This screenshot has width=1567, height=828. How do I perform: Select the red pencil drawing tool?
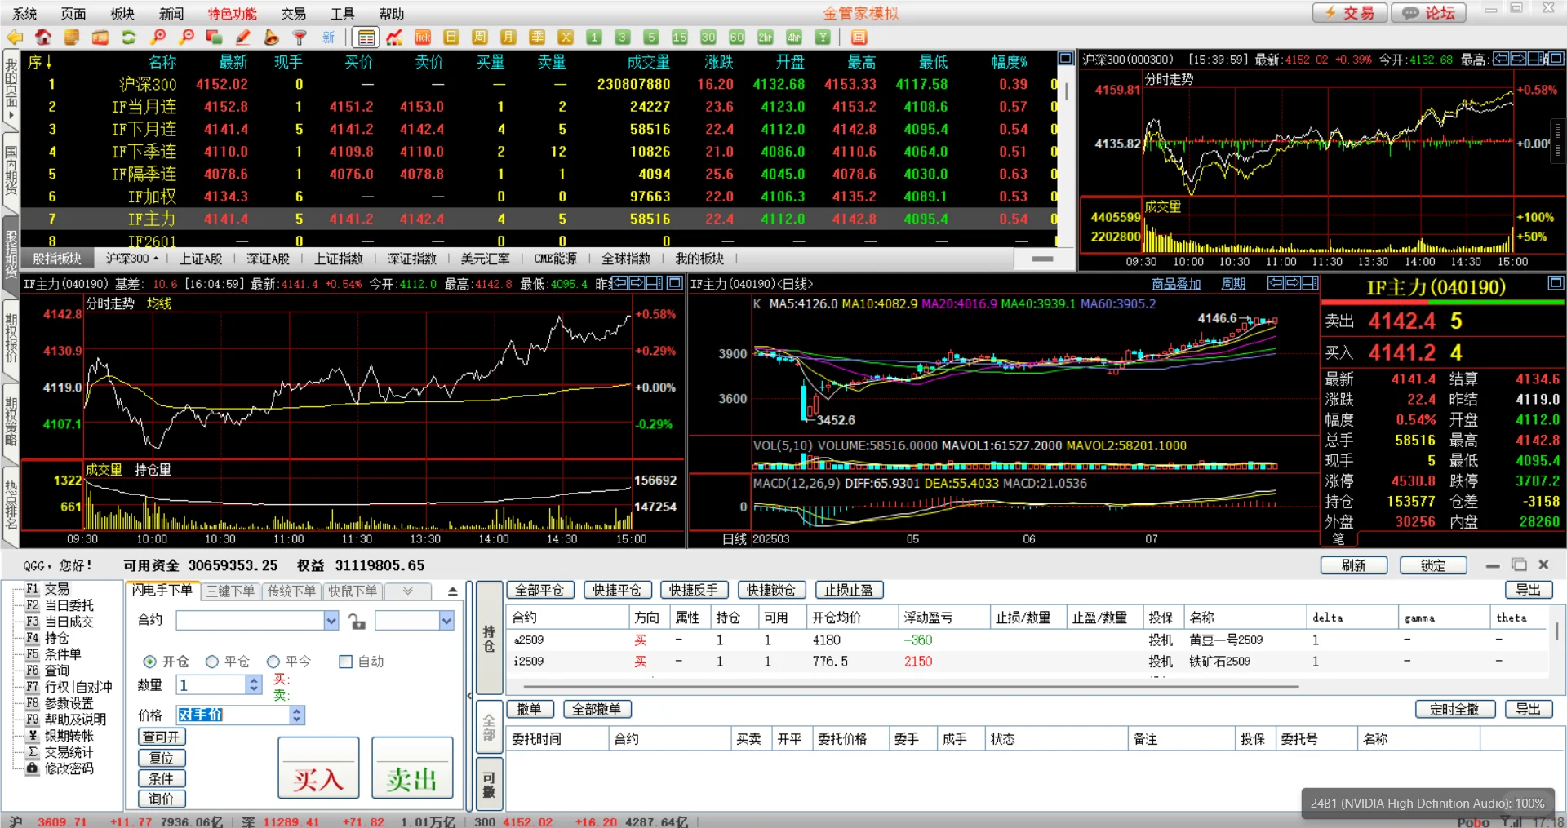pos(243,38)
